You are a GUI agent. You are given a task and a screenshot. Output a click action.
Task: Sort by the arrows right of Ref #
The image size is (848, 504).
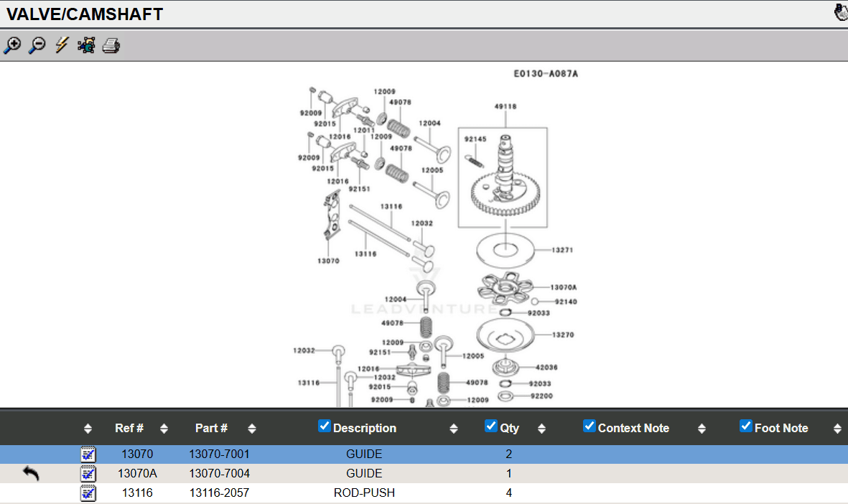coord(164,429)
